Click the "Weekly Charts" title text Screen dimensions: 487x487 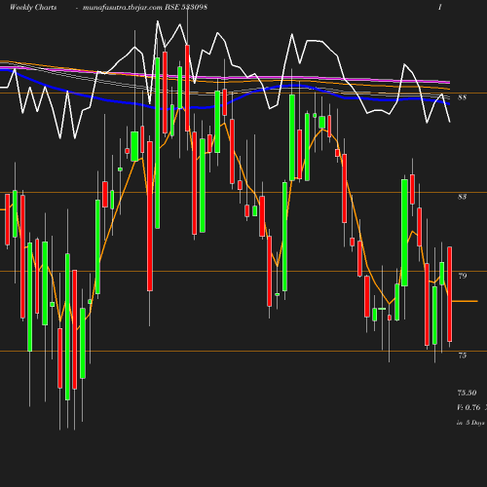tap(33, 7)
